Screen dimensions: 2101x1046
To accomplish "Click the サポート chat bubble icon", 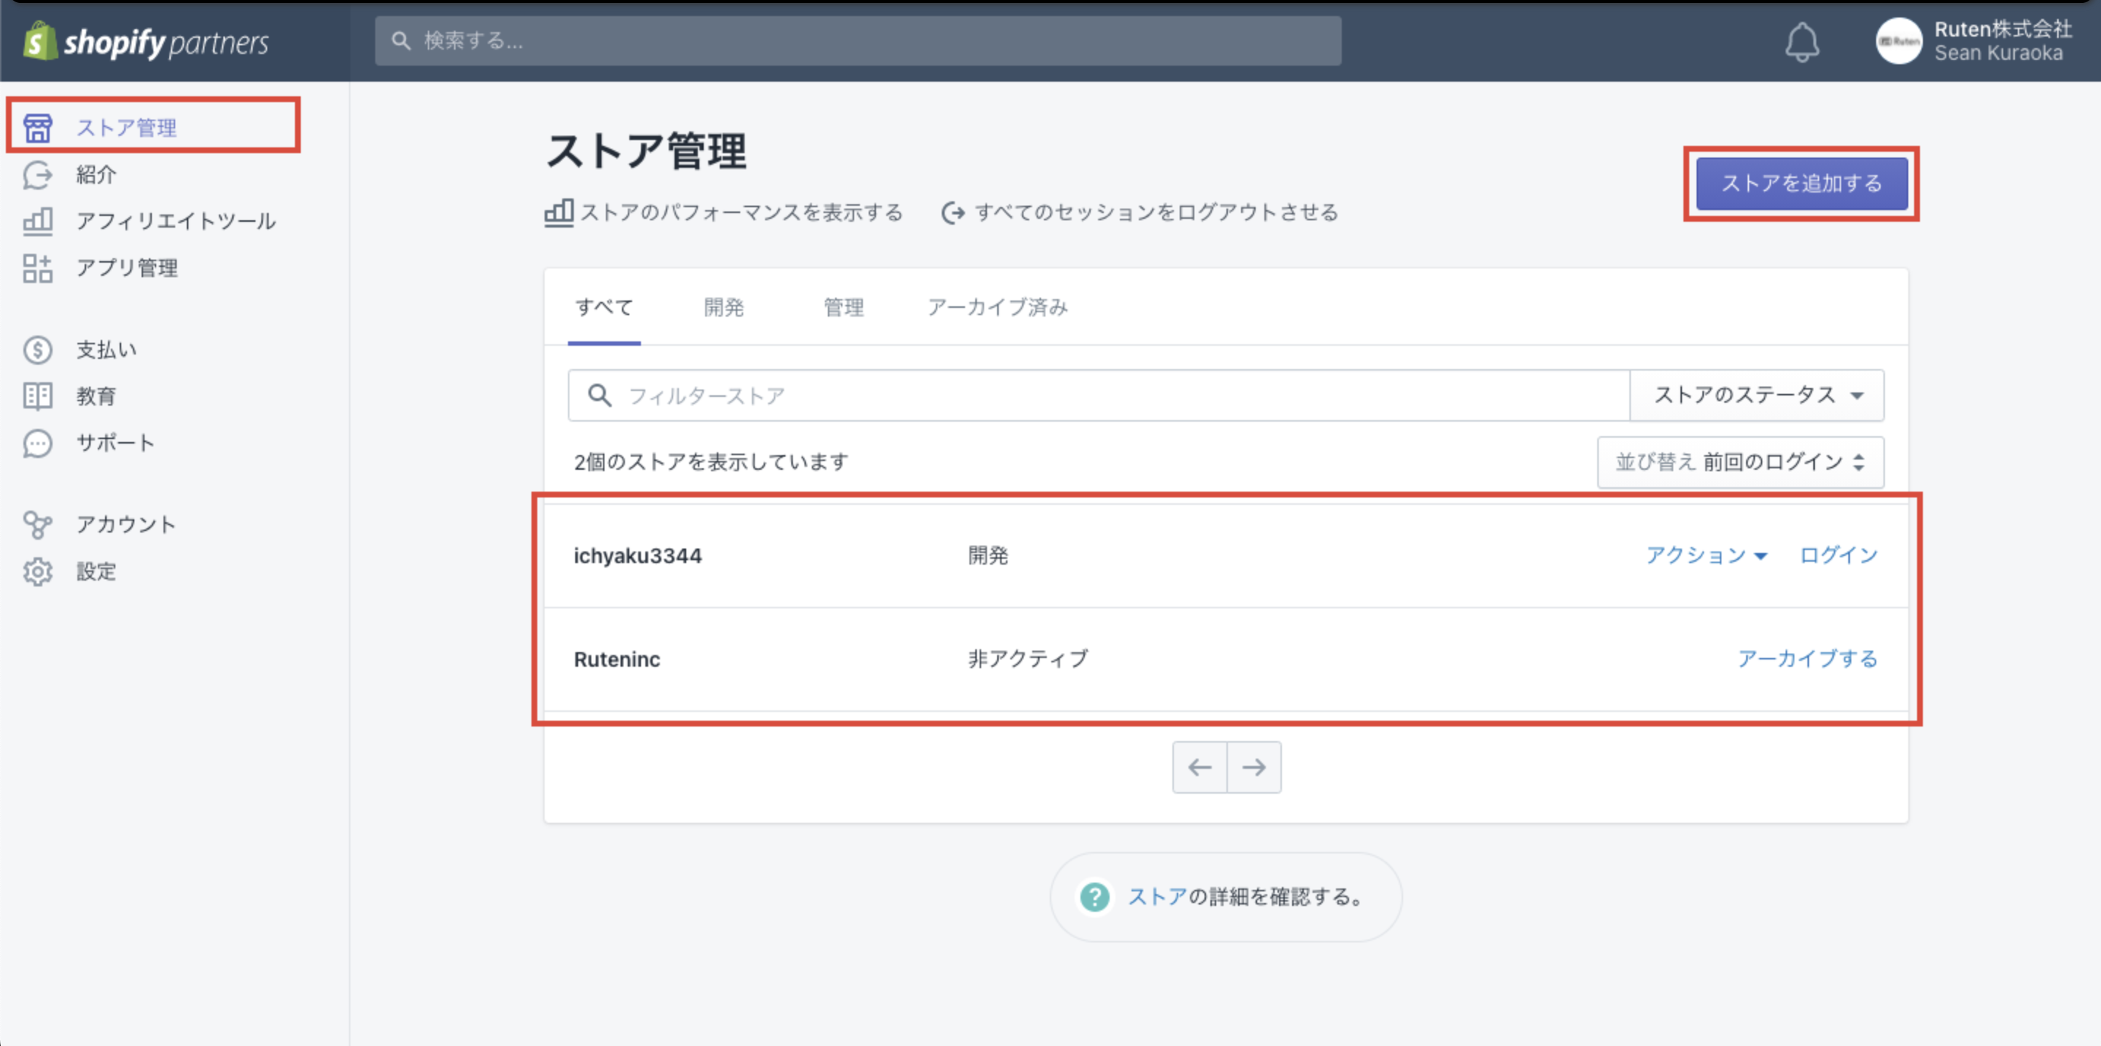I will point(37,443).
